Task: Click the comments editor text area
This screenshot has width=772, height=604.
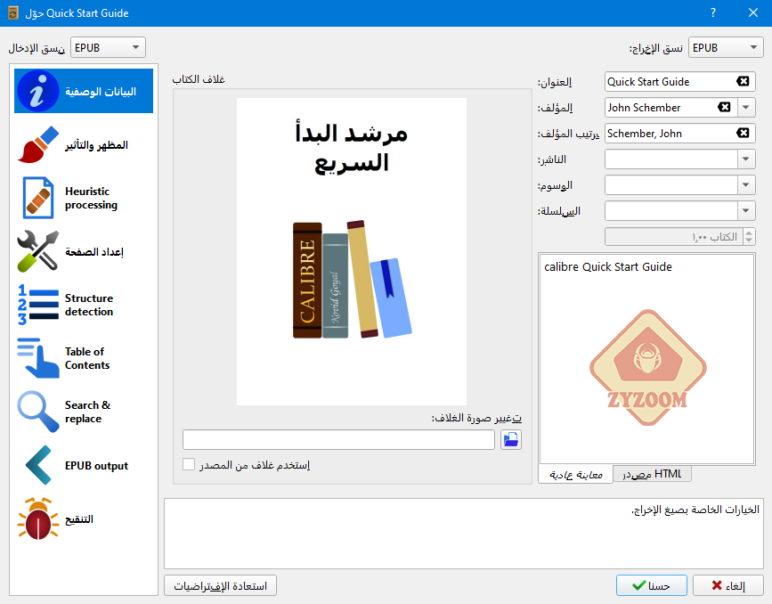Action: pyautogui.click(x=647, y=359)
